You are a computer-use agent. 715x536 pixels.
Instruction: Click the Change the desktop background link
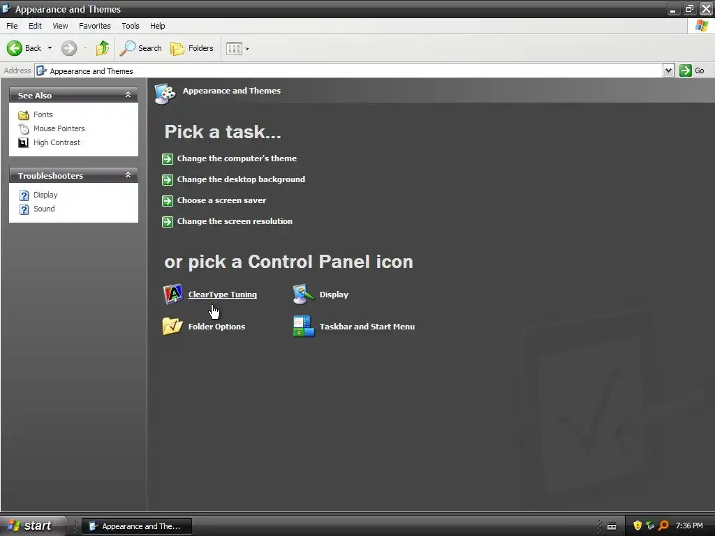[241, 179]
